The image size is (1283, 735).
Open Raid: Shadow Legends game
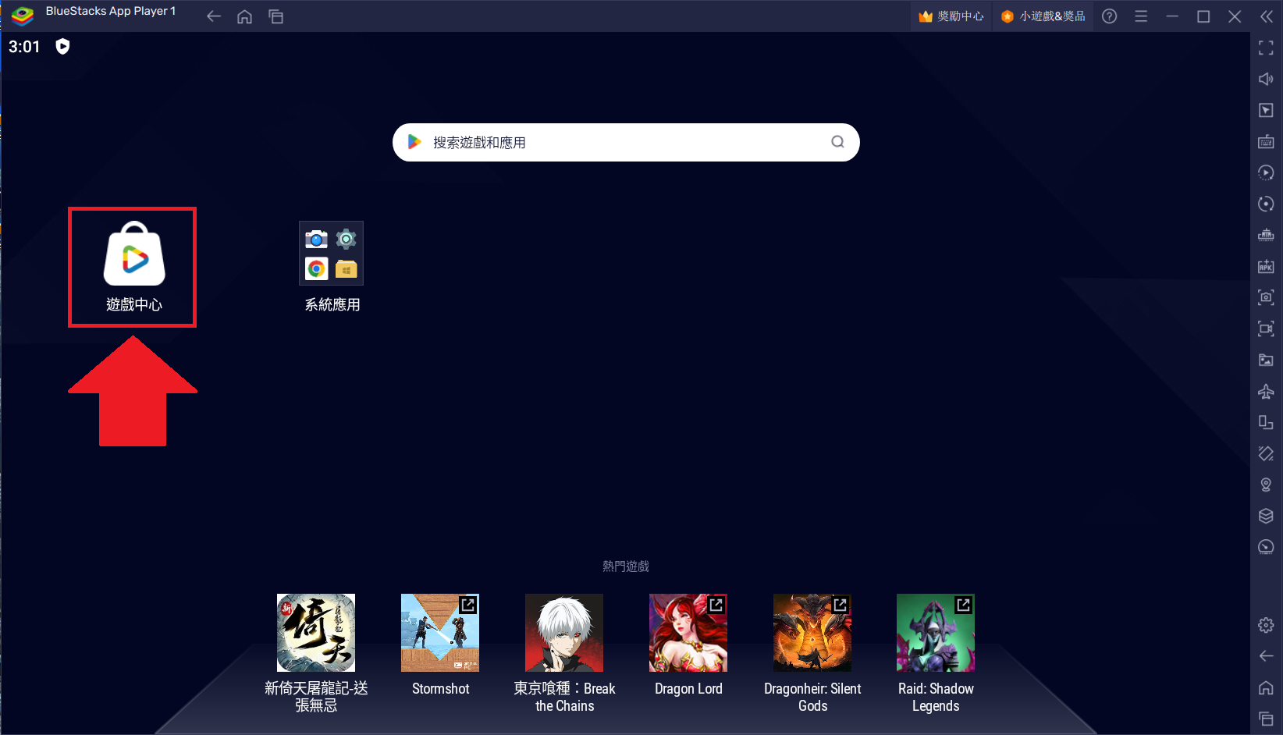(936, 633)
